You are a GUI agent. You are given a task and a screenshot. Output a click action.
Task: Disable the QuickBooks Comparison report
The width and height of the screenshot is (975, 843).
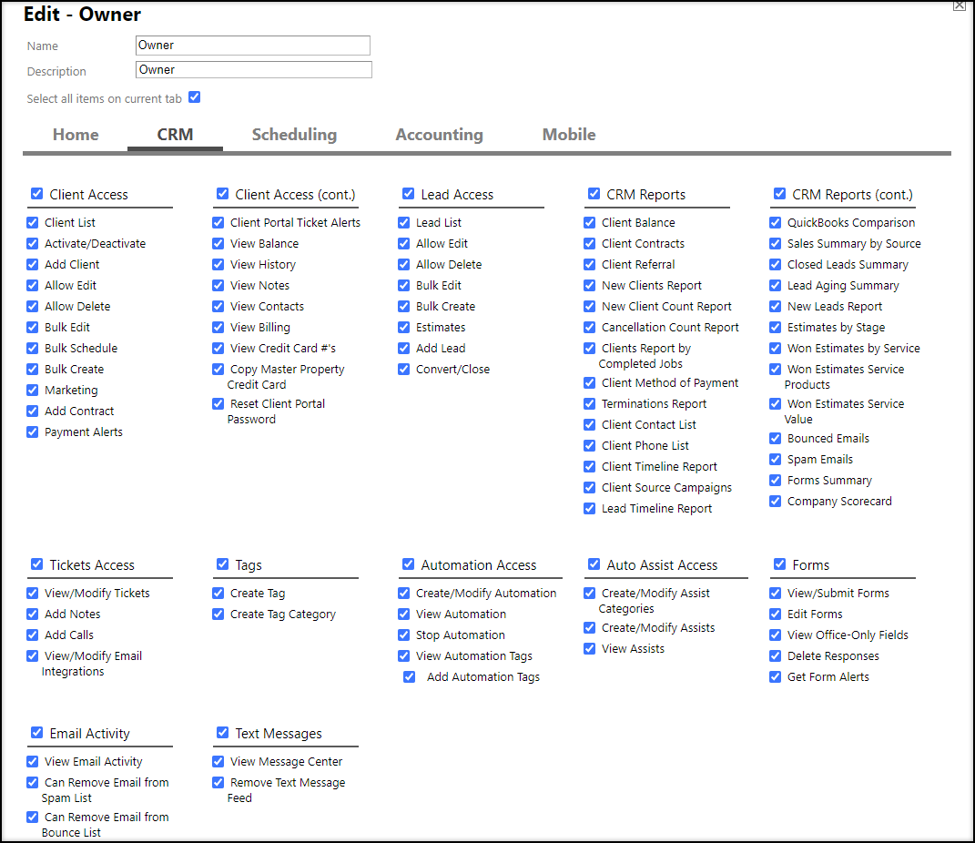(775, 222)
